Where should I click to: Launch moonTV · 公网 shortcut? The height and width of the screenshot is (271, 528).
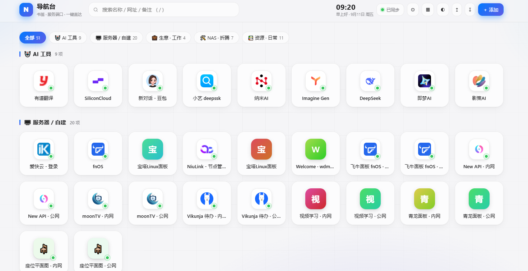click(153, 203)
